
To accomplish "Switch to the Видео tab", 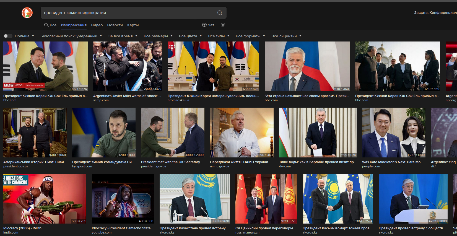I will coord(97,25).
